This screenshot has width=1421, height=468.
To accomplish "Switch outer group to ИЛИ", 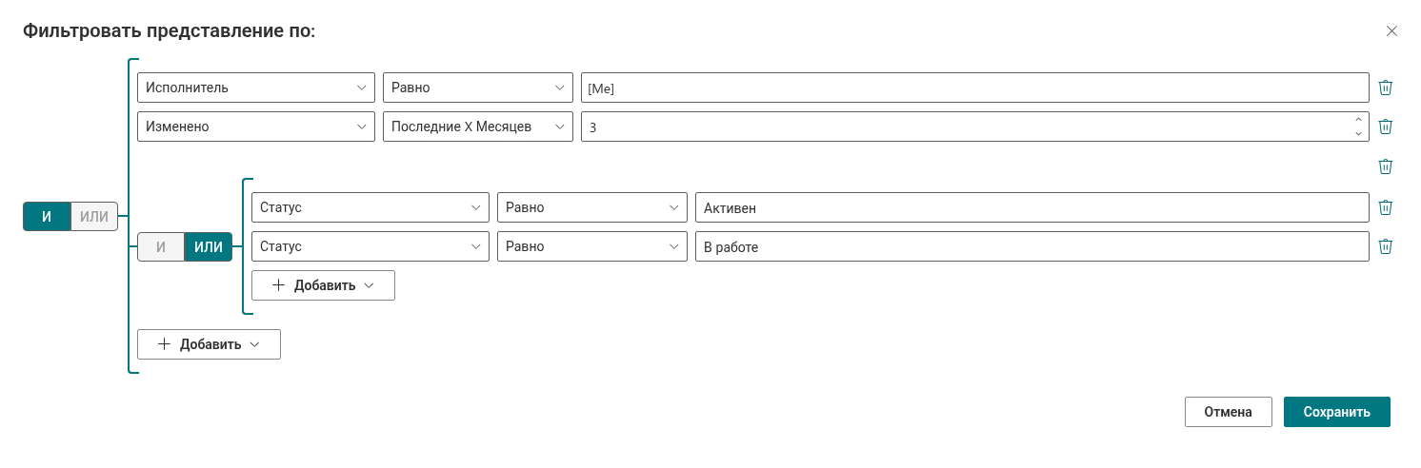I will point(94,216).
